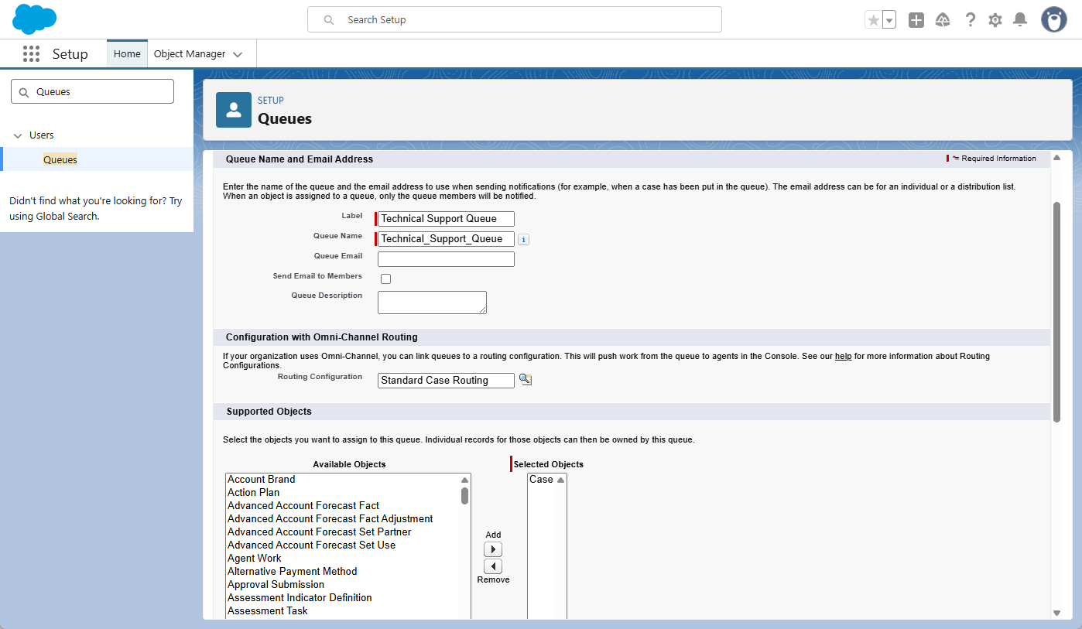
Task: Open the Favorites list dropdown arrow
Action: pyautogui.click(x=889, y=20)
